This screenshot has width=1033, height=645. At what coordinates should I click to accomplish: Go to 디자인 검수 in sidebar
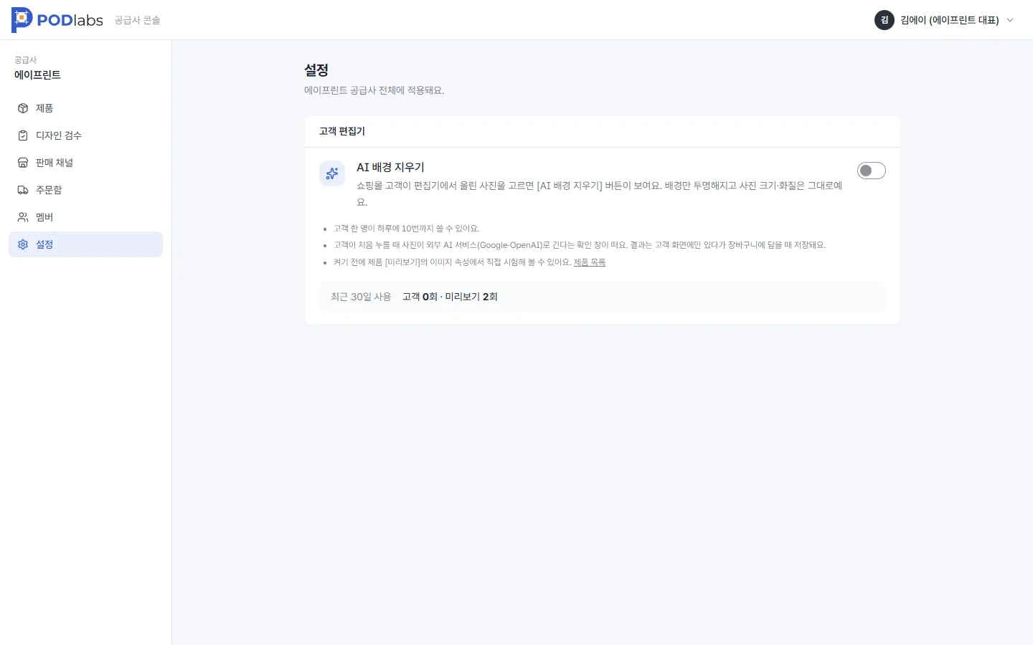coord(86,135)
